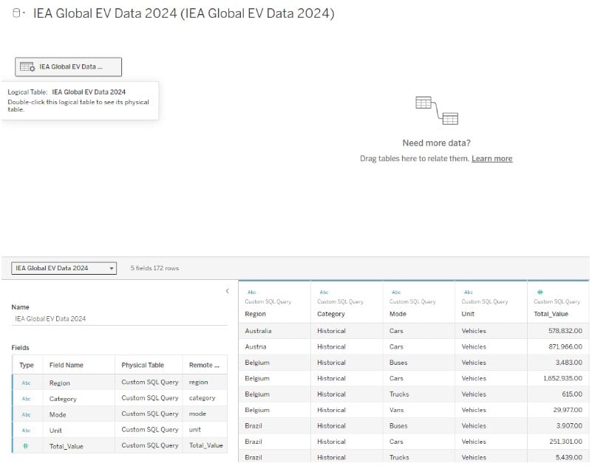The image size is (592, 466).
Task: Click the Field Name column header
Action: 66,366
